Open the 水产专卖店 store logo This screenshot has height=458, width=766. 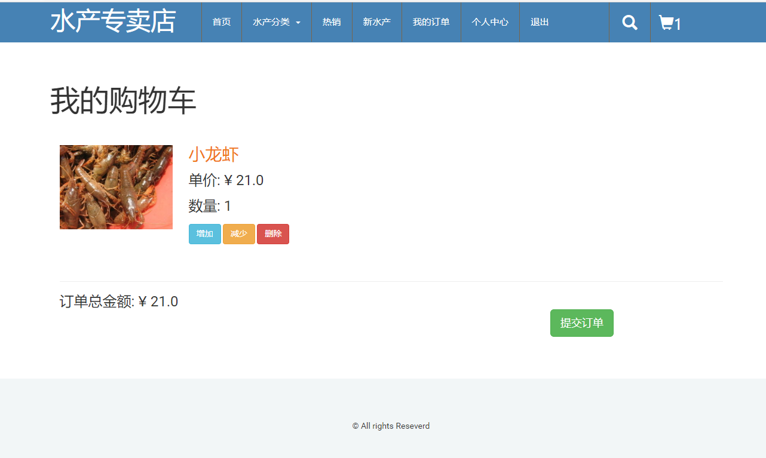tap(114, 21)
